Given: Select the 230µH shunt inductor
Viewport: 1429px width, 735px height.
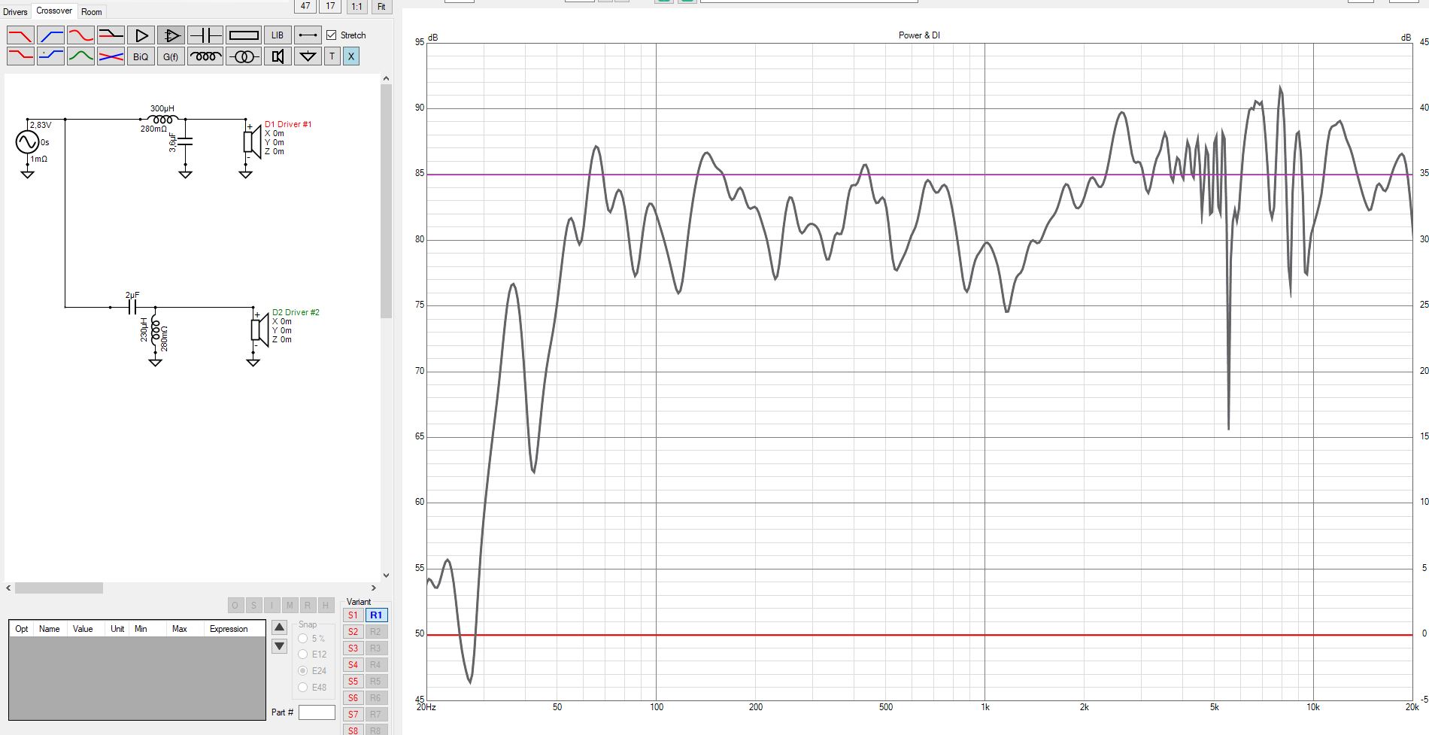Looking at the screenshot, I should (155, 331).
